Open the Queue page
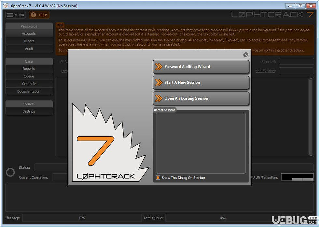Screen dimensions: 319x227 tap(29, 76)
